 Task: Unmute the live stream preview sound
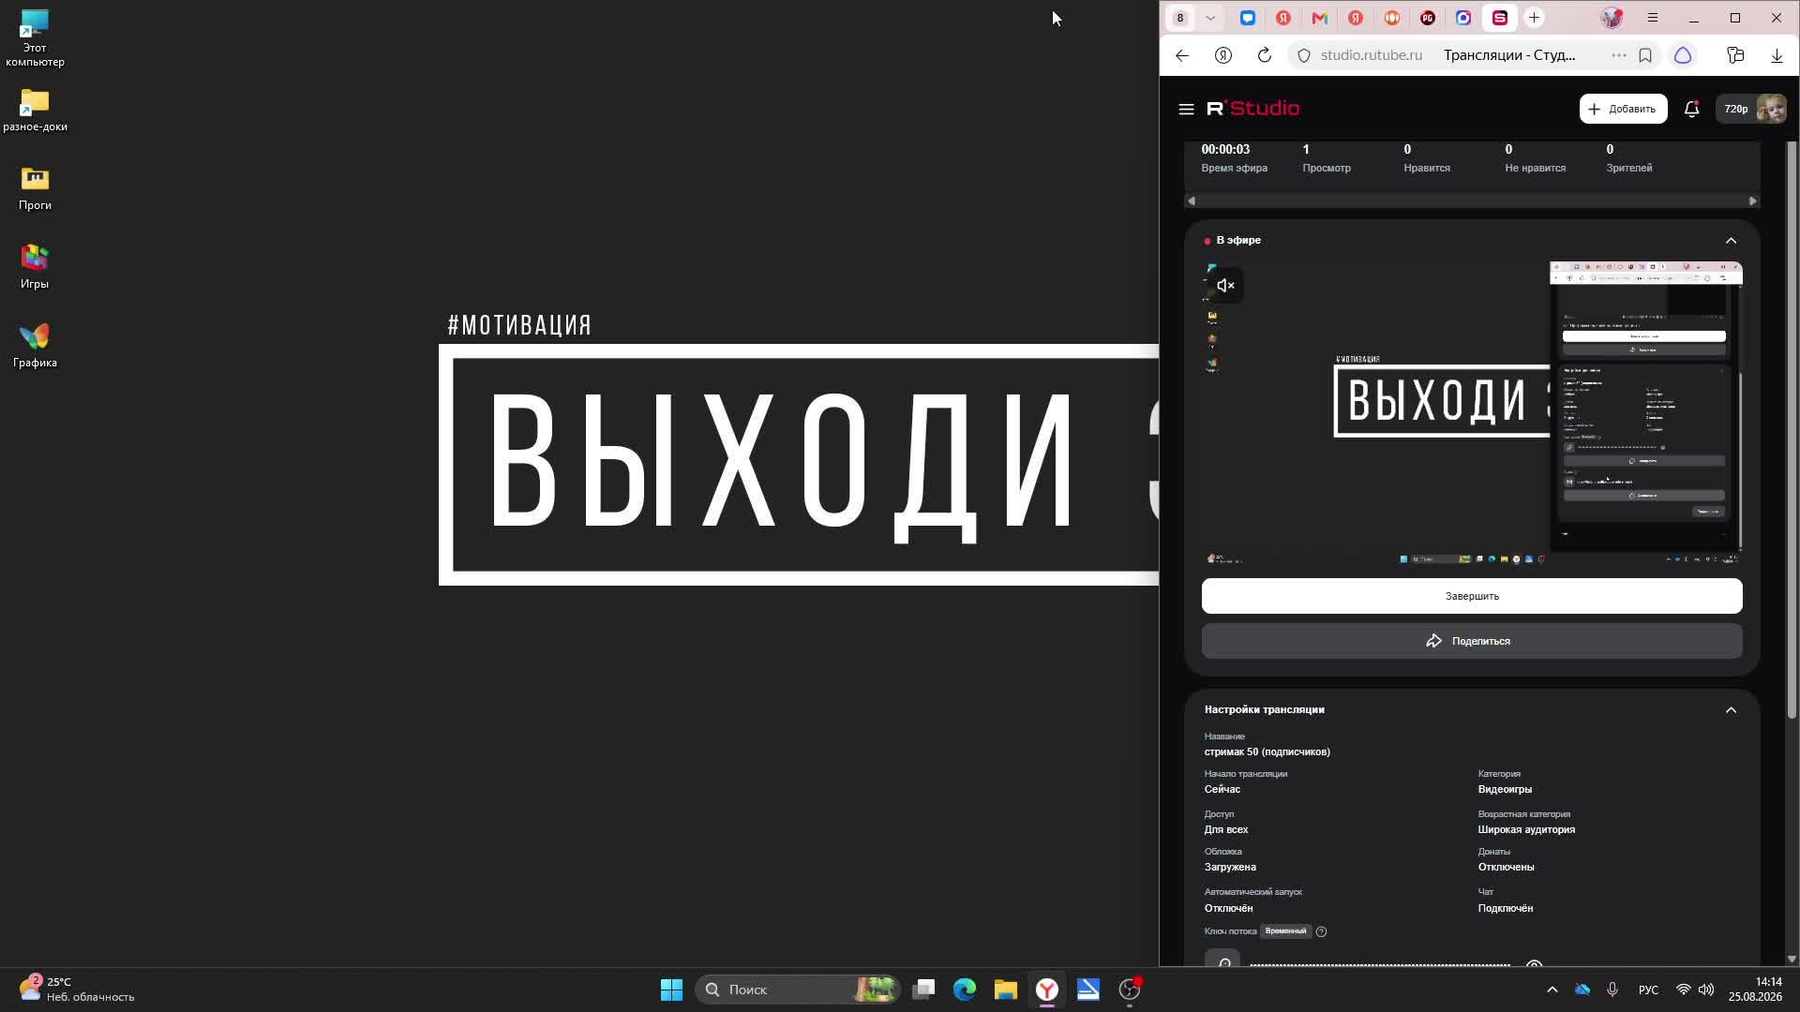pos(1225,285)
